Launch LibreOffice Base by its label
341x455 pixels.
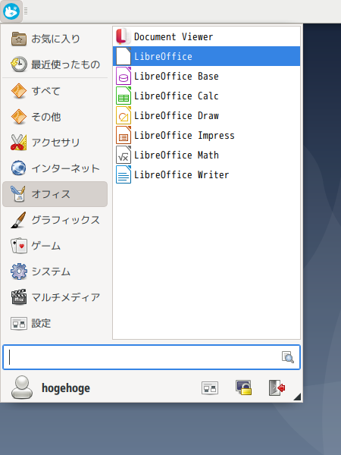pyautogui.click(x=177, y=77)
